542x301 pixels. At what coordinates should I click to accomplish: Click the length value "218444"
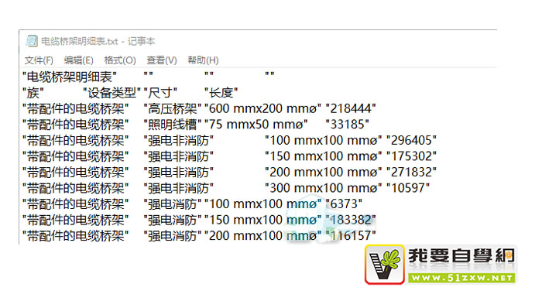click(351, 108)
